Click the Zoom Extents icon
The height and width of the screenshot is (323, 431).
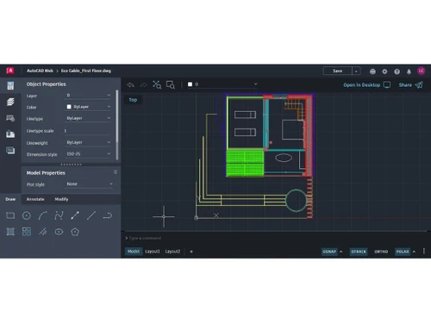[x=157, y=84]
